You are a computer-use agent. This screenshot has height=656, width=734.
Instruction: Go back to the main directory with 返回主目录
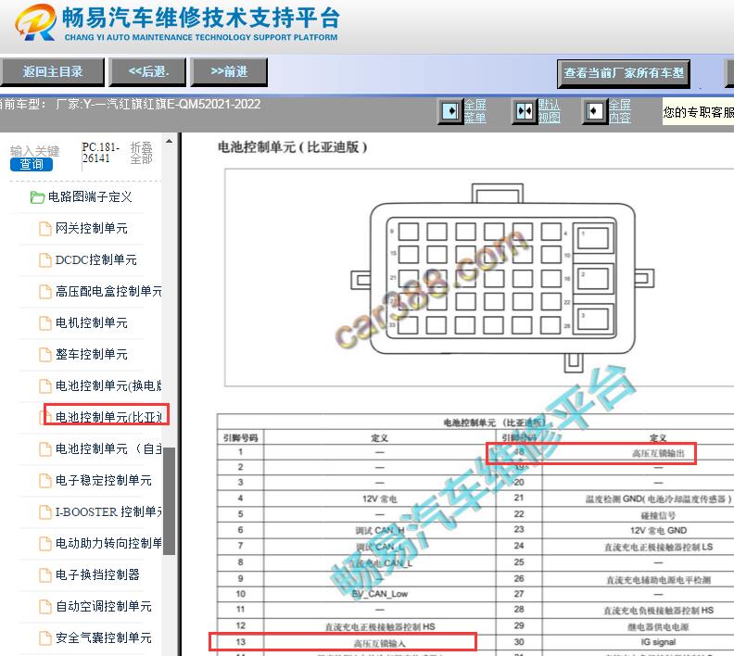[x=53, y=72]
